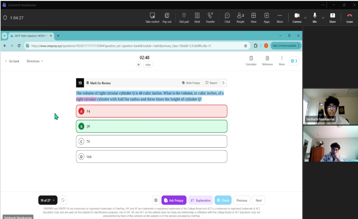
Task: Click the Chrome profile avatar
Action: tap(266, 46)
